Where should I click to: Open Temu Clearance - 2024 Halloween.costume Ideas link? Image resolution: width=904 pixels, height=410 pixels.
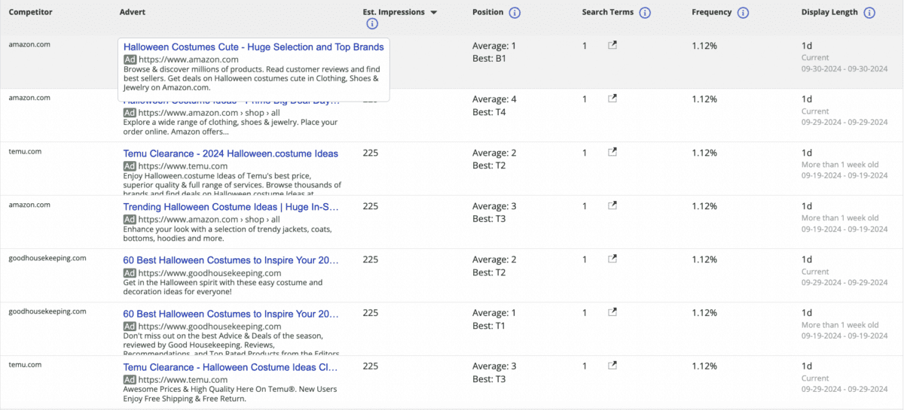[231, 153]
